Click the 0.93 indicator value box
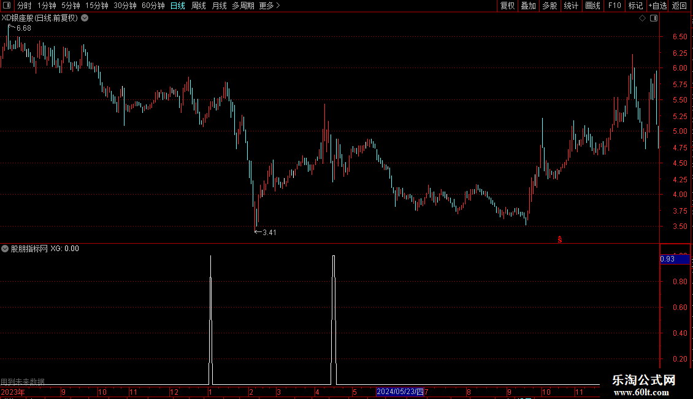Viewport: 693px width, 399px height. [x=675, y=259]
